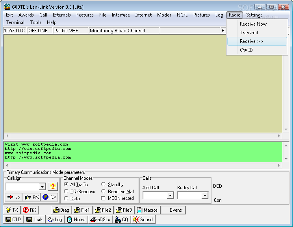Open the Awards menu
Image resolution: width=293 pixels, height=227 pixels.
tap(26, 15)
